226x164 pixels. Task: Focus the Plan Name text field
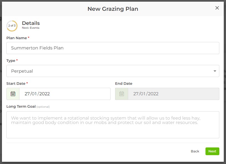113,48
